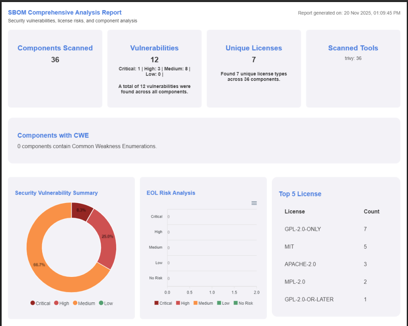Click the Vulnerabilities card title
Screen dimensions: 408x326
point(154,48)
